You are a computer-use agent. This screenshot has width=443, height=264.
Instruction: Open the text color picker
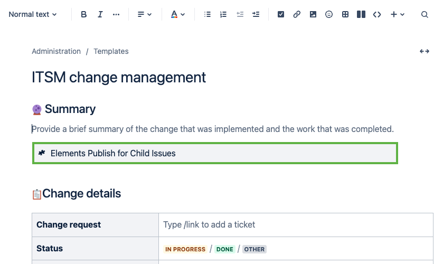coord(178,14)
